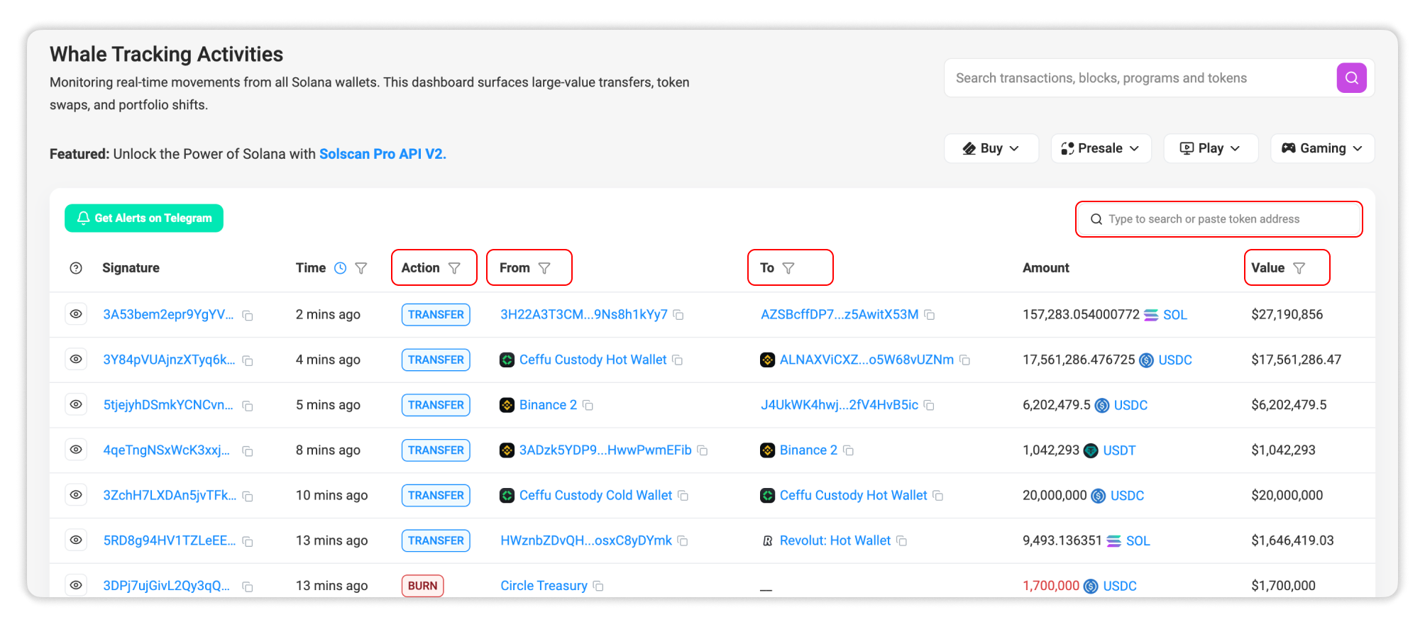
Task: Click the help icon beside Signature
Action: [x=76, y=268]
